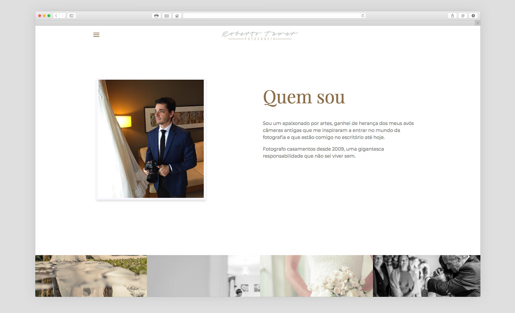The image size is (515, 313).
Task: Click the browser forward arrow
Action: (x=62, y=16)
